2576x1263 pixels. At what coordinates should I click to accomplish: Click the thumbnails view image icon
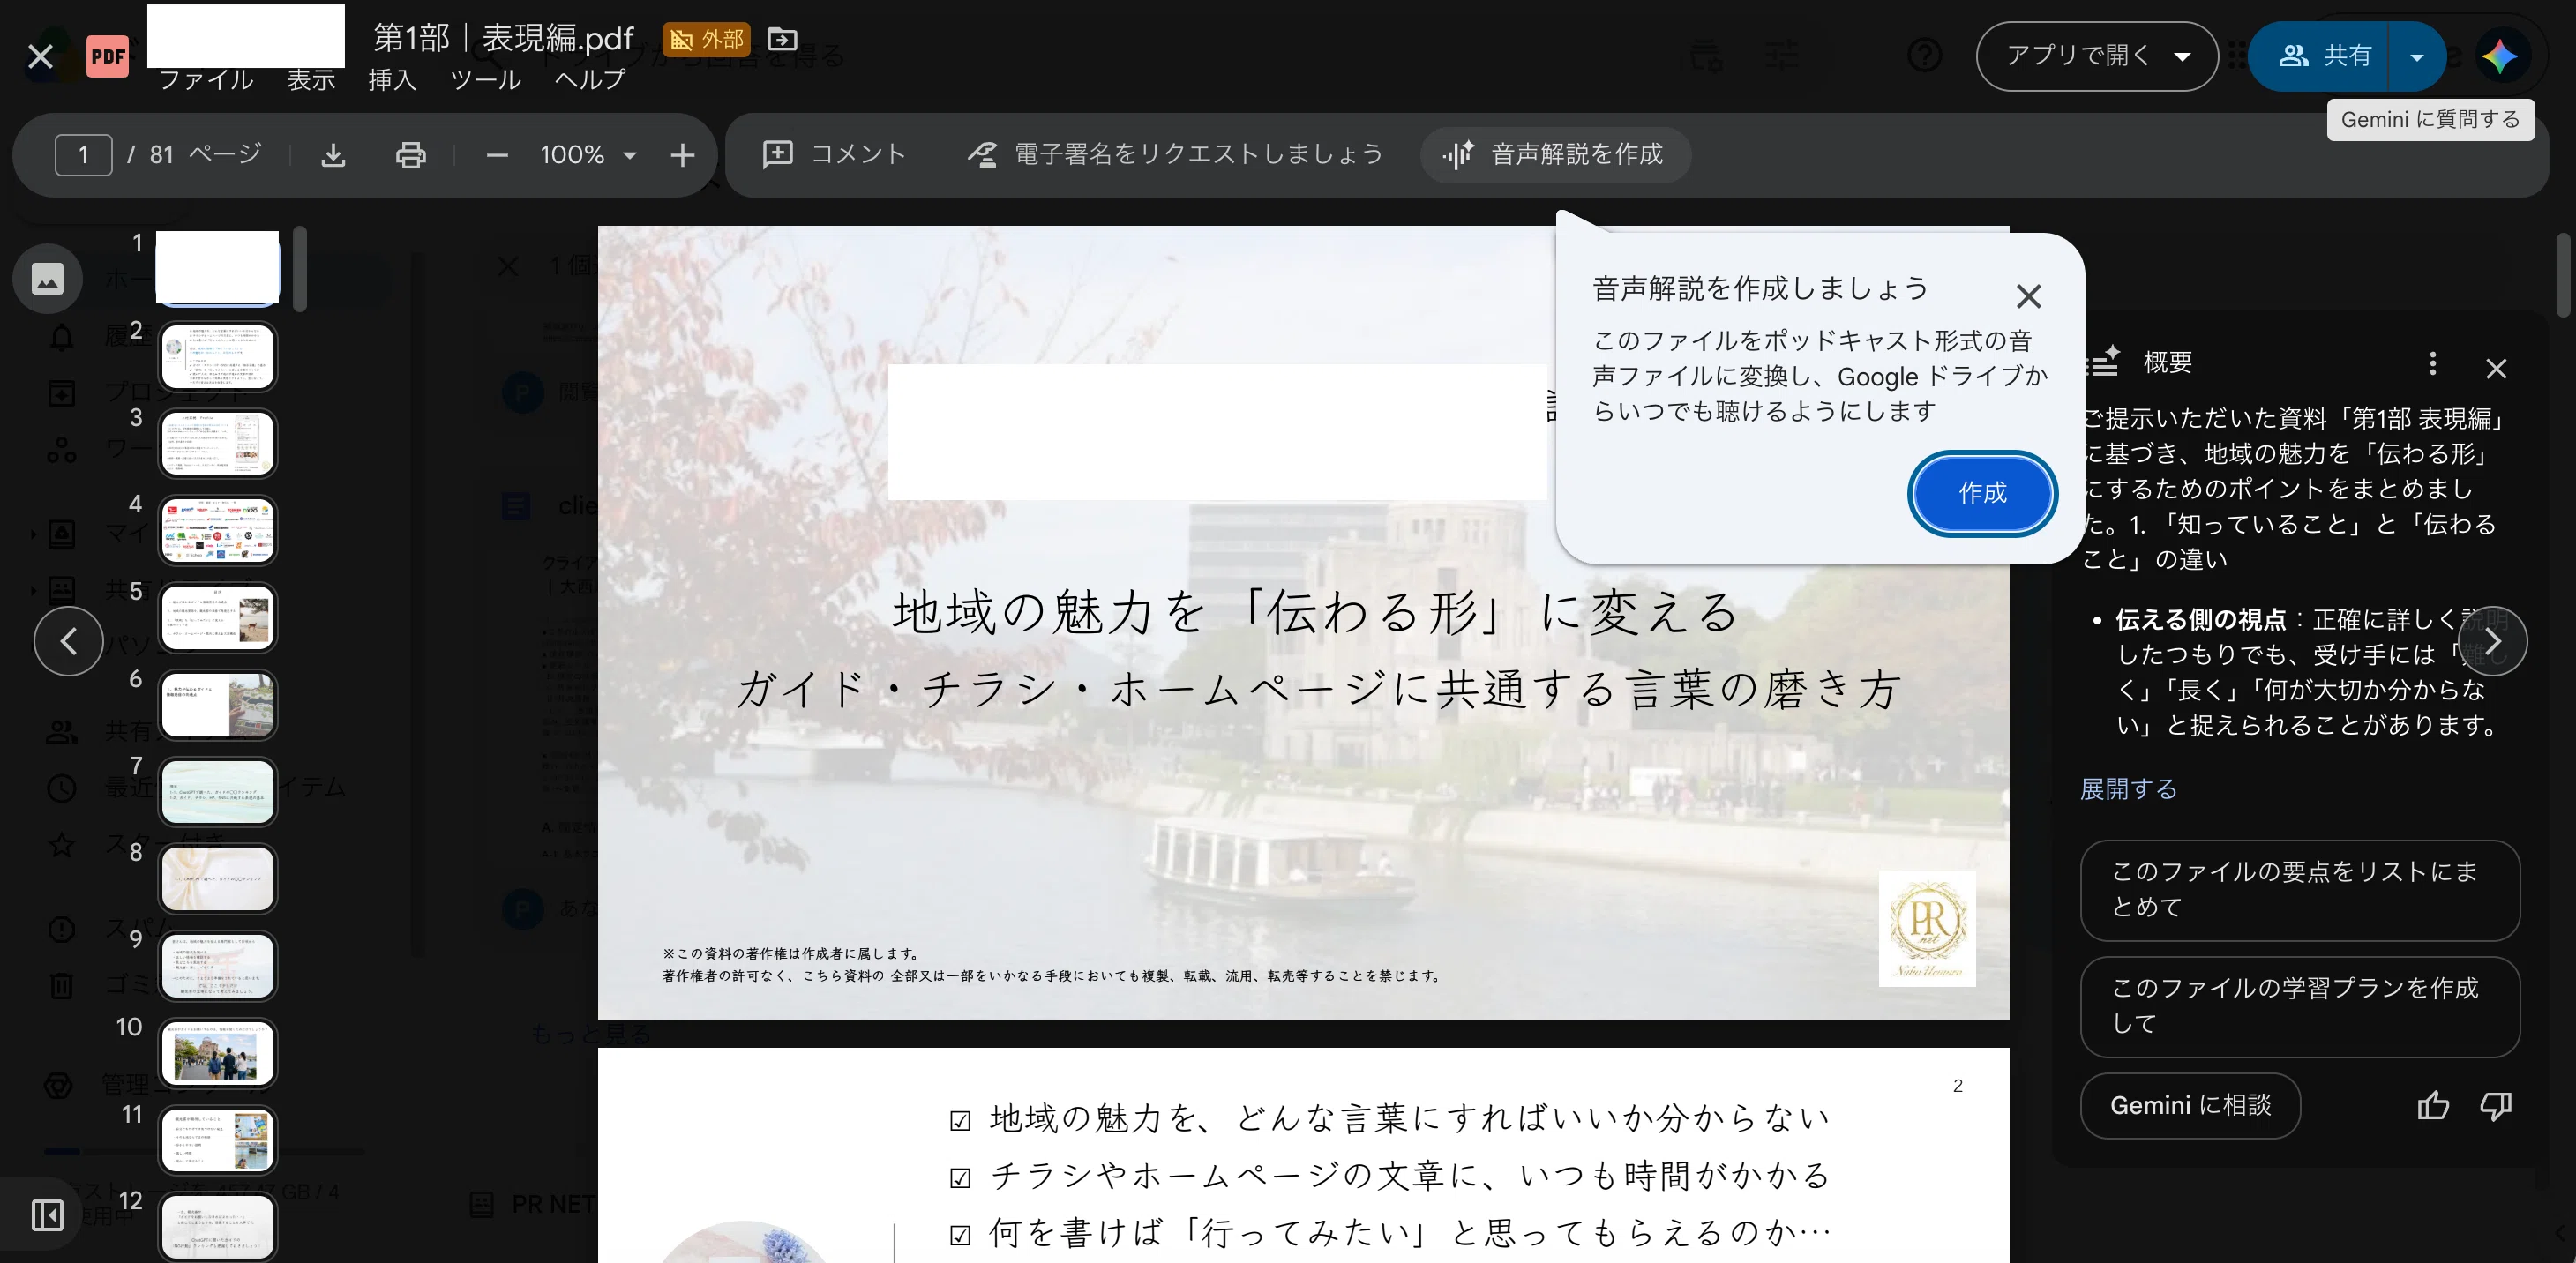47,278
